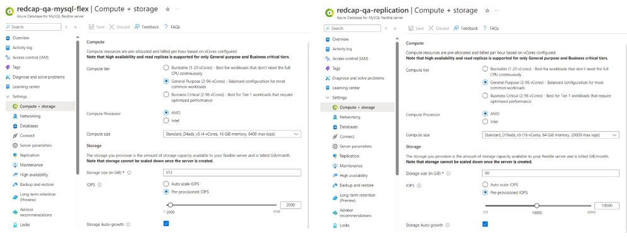Click Networking icon in redcap-qa-replication sidebar
The image size is (627, 238).
[x=335, y=117]
